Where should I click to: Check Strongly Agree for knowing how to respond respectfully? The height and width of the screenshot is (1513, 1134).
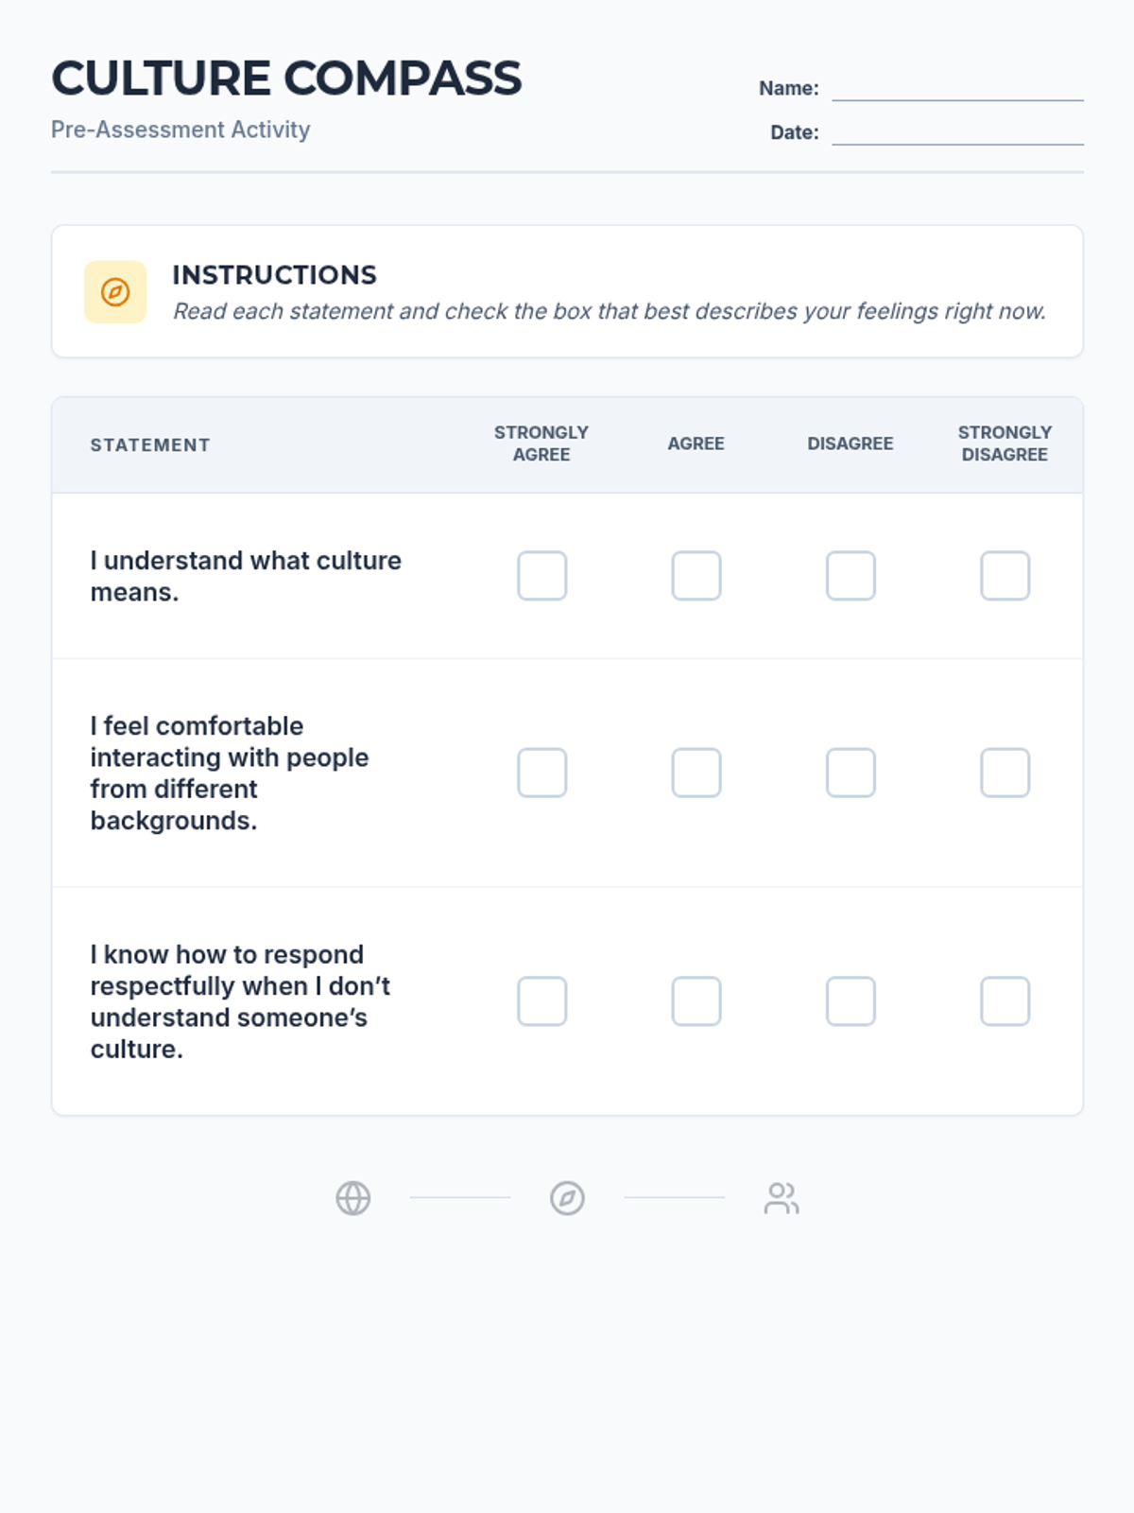coord(542,1001)
